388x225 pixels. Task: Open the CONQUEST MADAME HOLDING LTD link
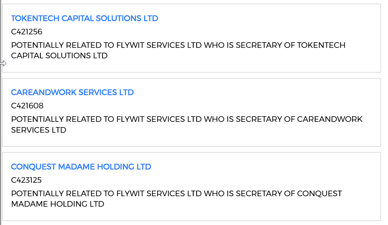tap(81, 167)
